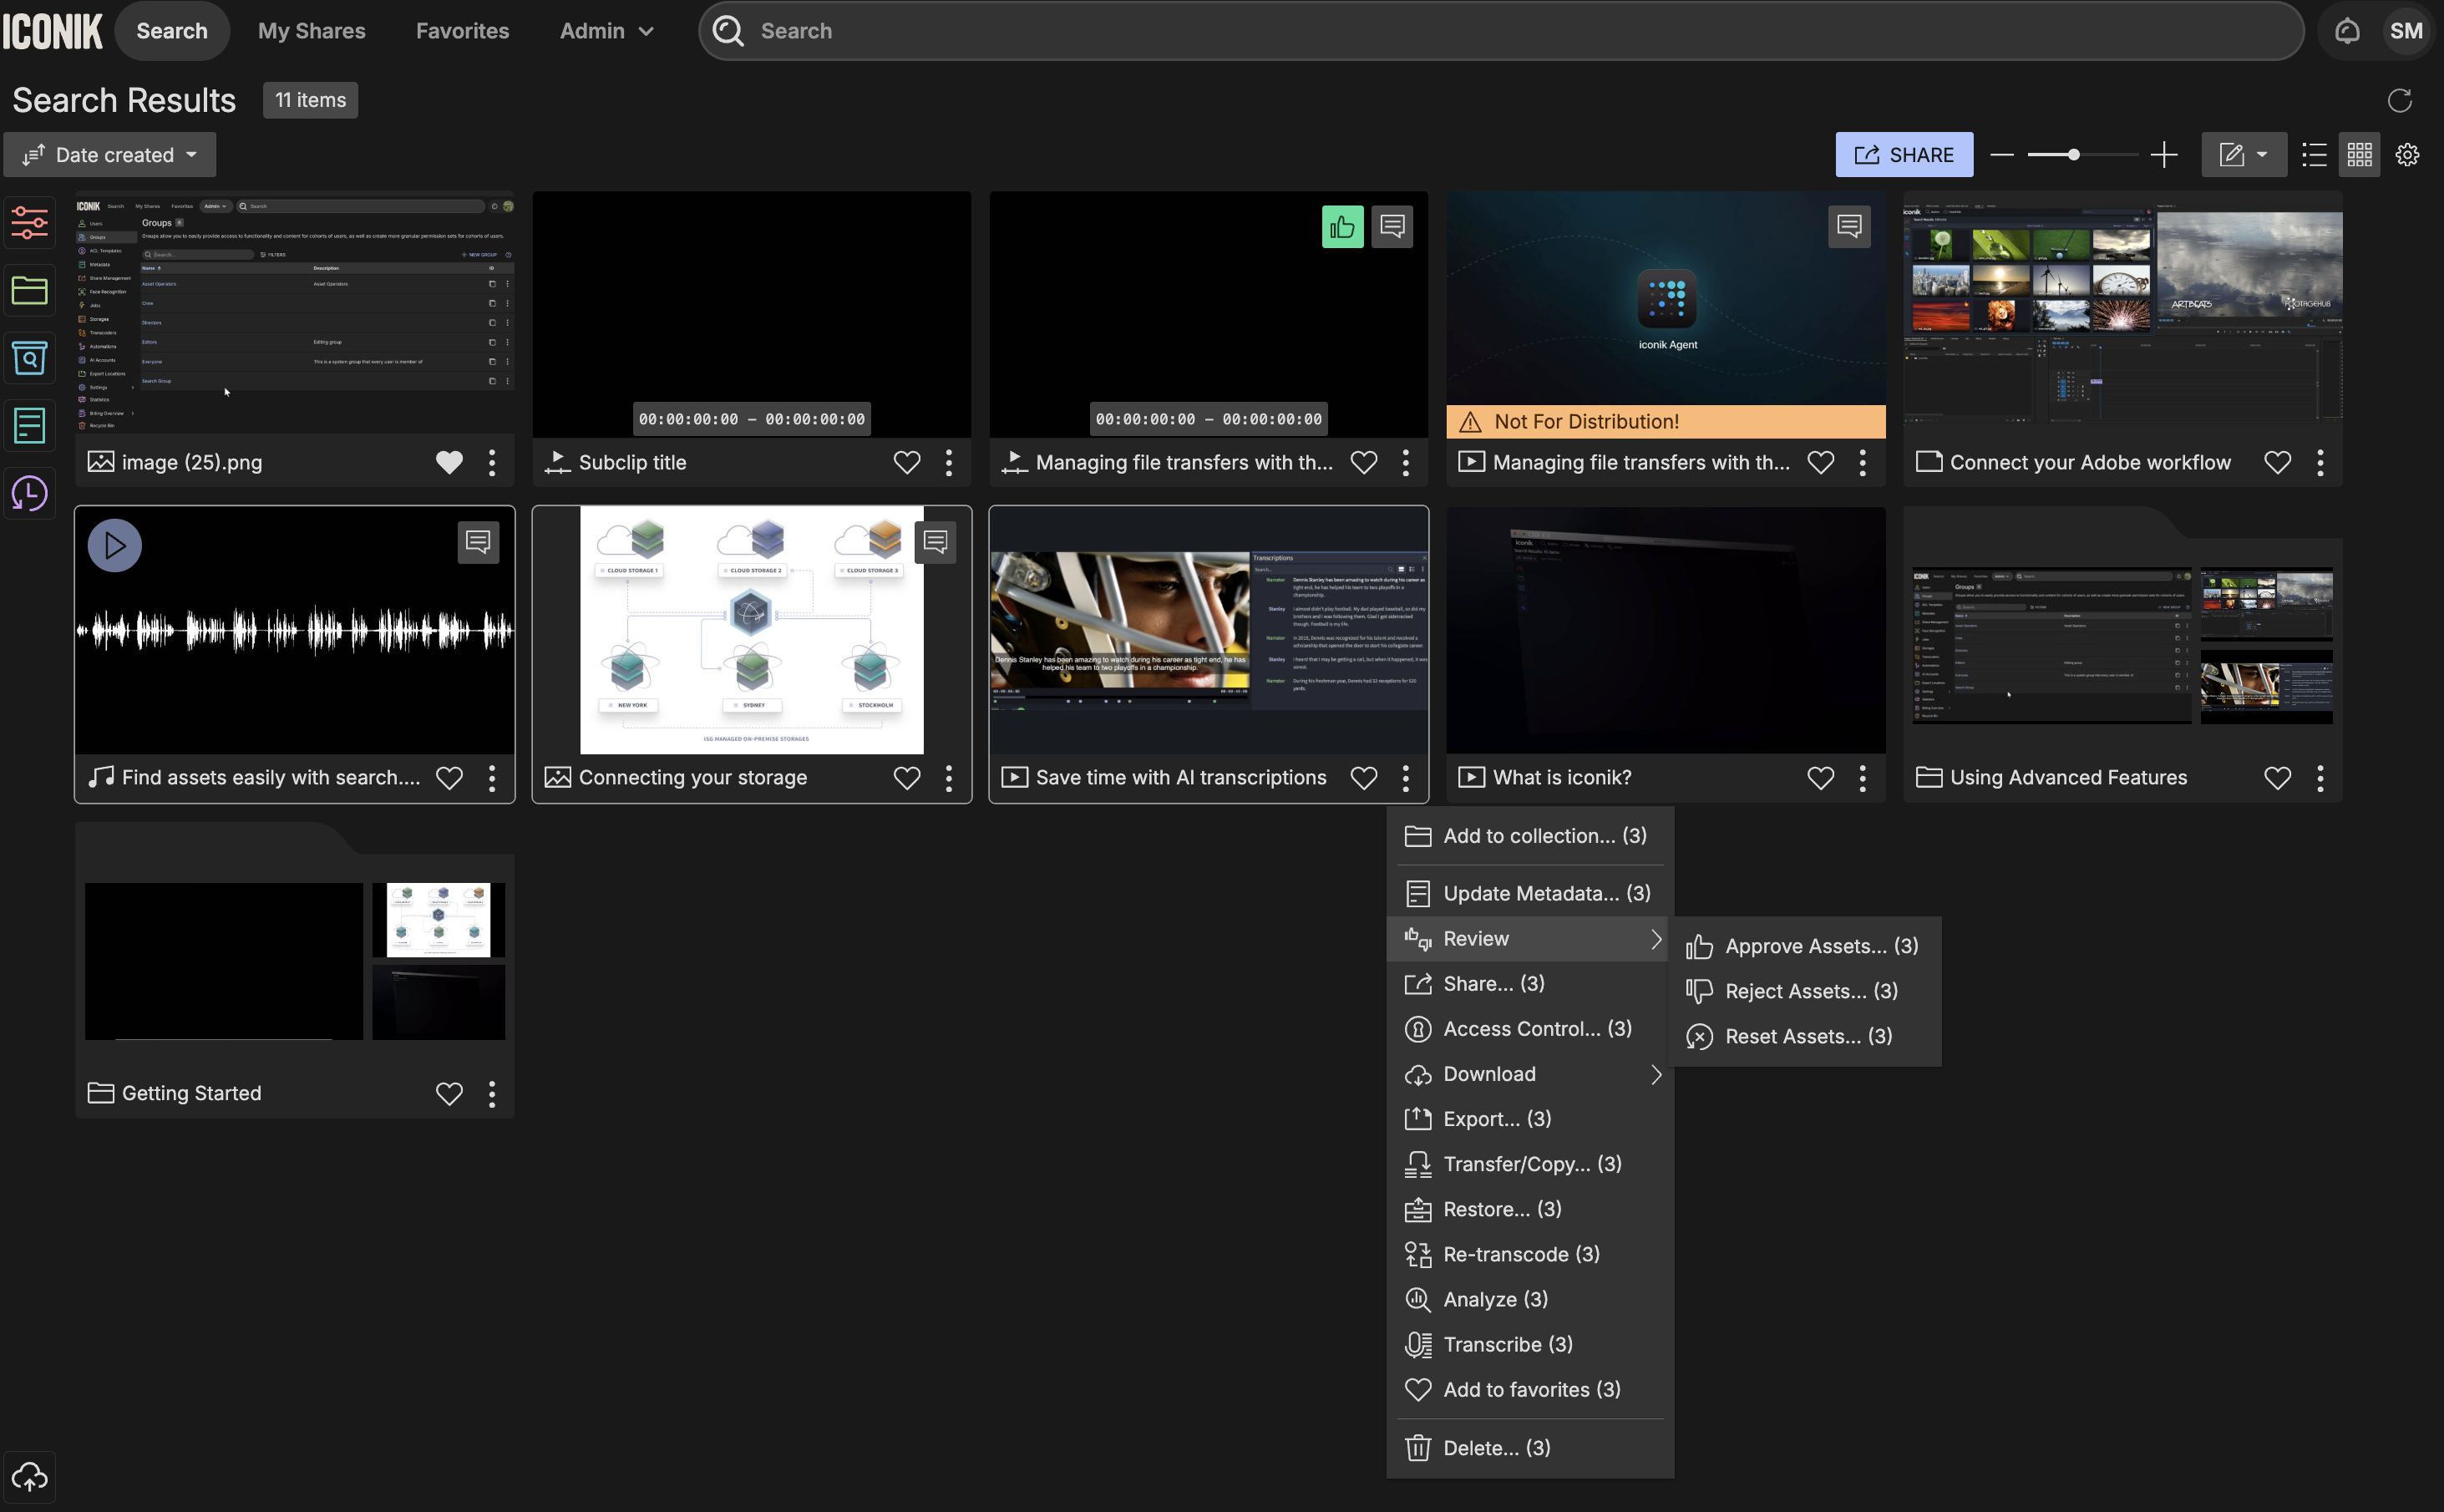
Task: Open the filters panel in left sidebar
Action: click(30, 222)
